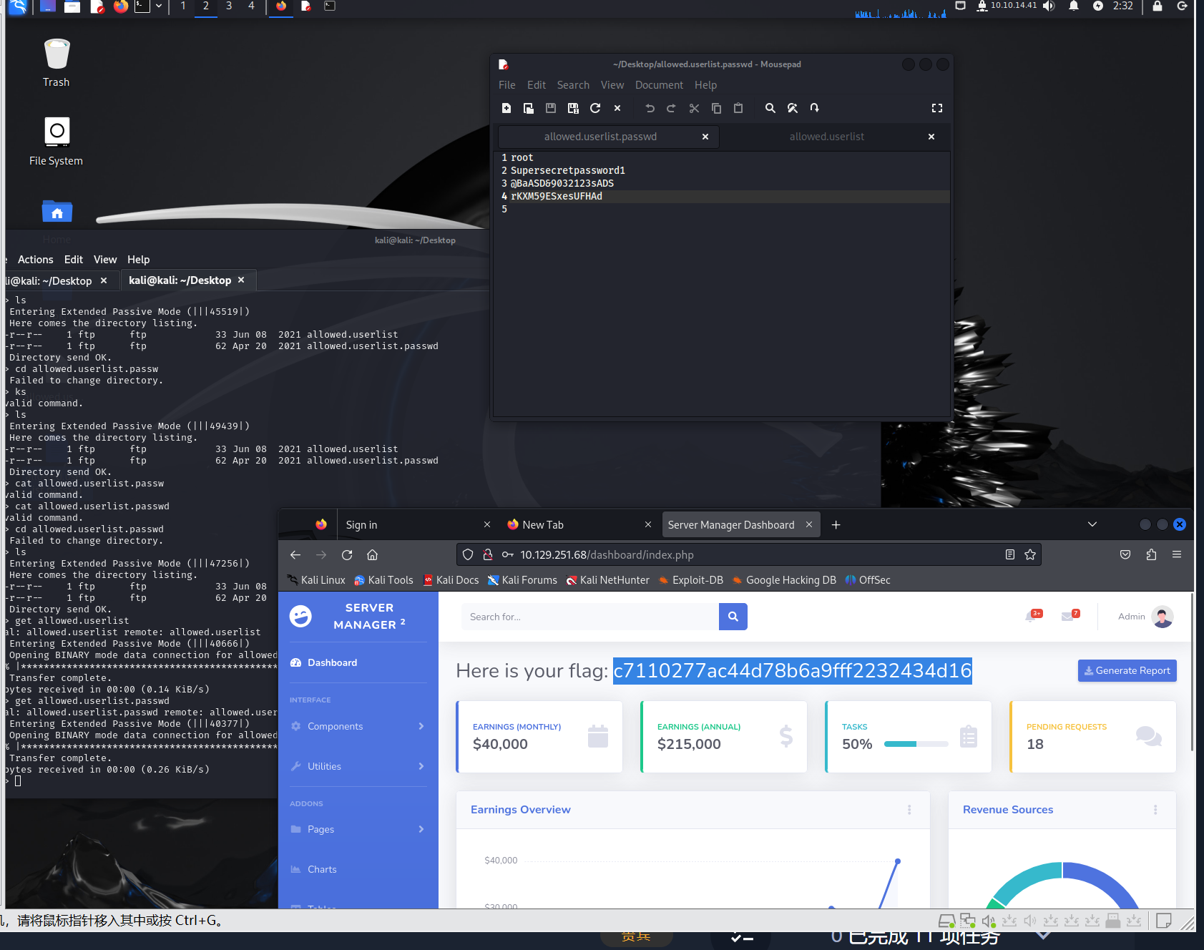1204x950 pixels.
Task: Open the Earnings Overview three-dot menu
Action: coord(909,810)
